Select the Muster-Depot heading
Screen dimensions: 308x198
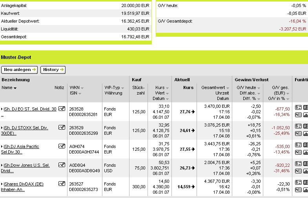tap(16, 57)
